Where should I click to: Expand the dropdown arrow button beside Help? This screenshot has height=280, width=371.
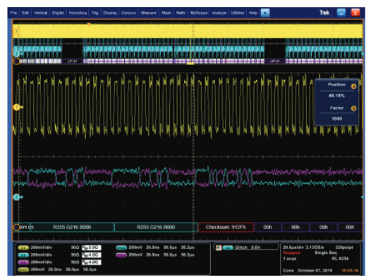pos(265,13)
